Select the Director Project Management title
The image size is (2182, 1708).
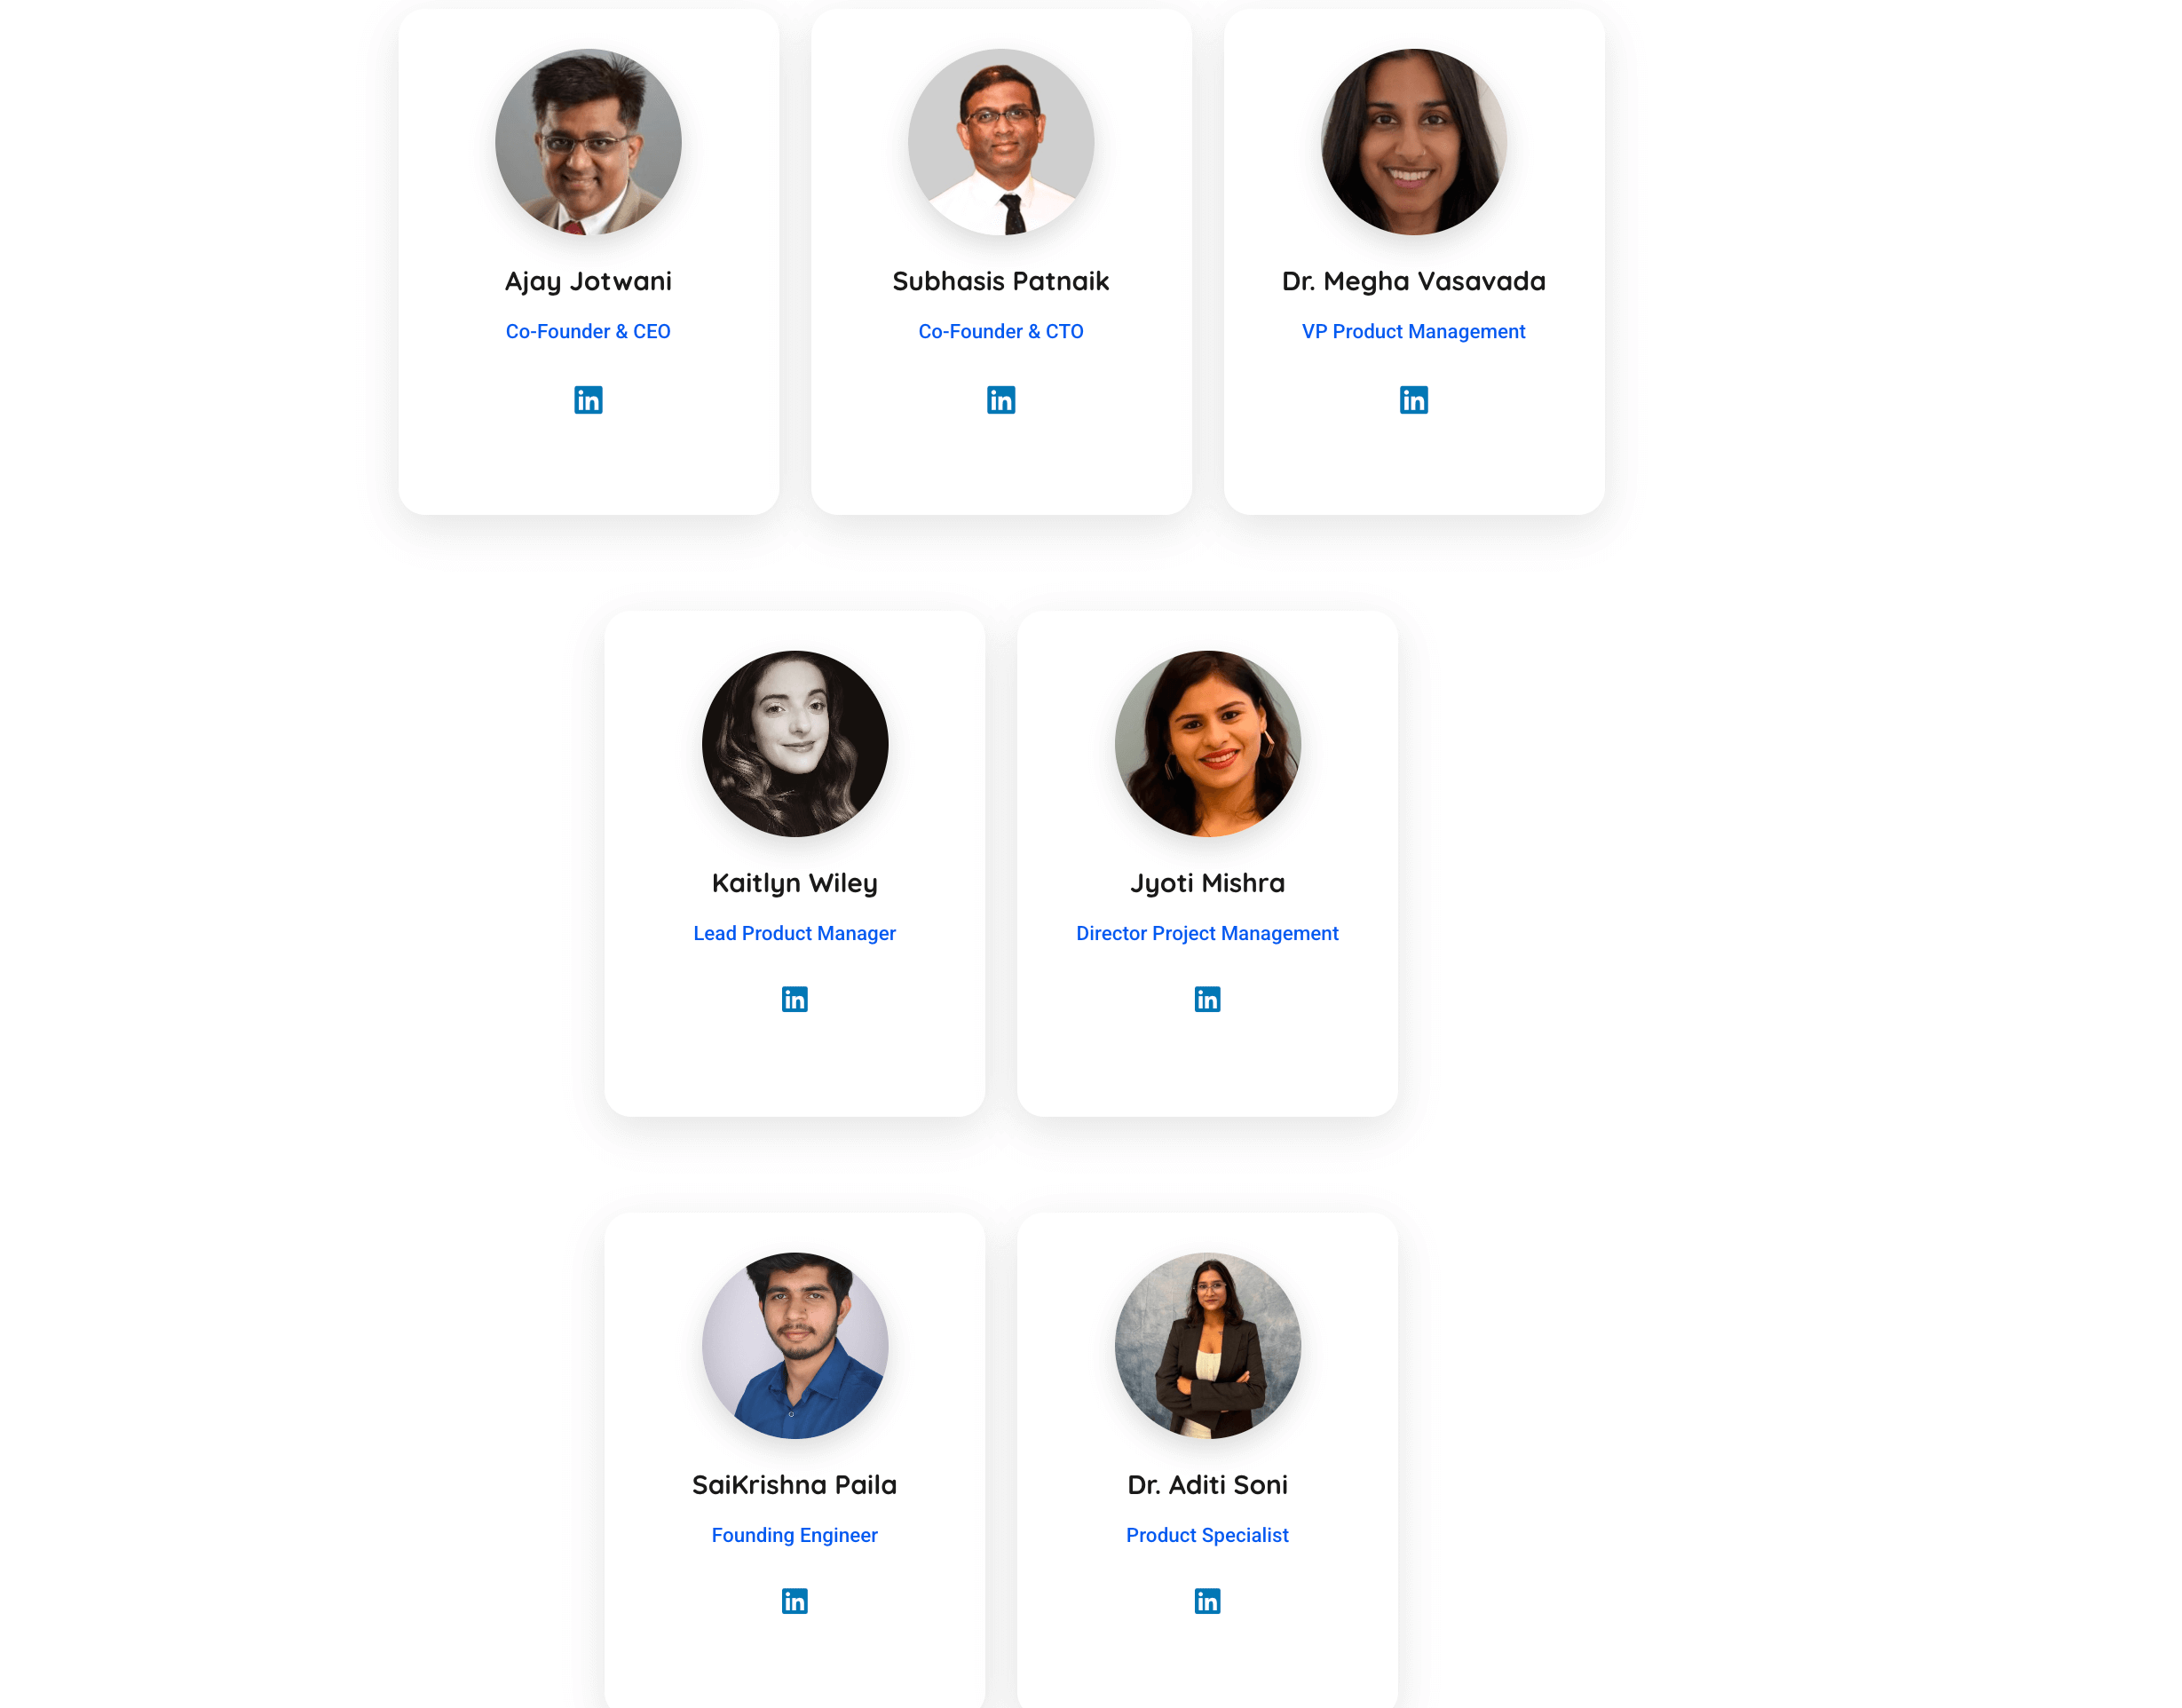click(1207, 933)
